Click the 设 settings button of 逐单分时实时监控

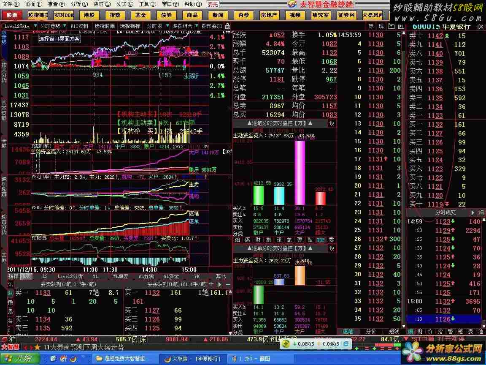pyautogui.click(x=332, y=248)
